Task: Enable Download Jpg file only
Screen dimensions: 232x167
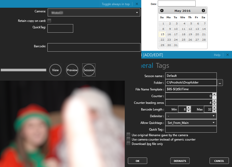Action: pyautogui.click(x=128, y=143)
